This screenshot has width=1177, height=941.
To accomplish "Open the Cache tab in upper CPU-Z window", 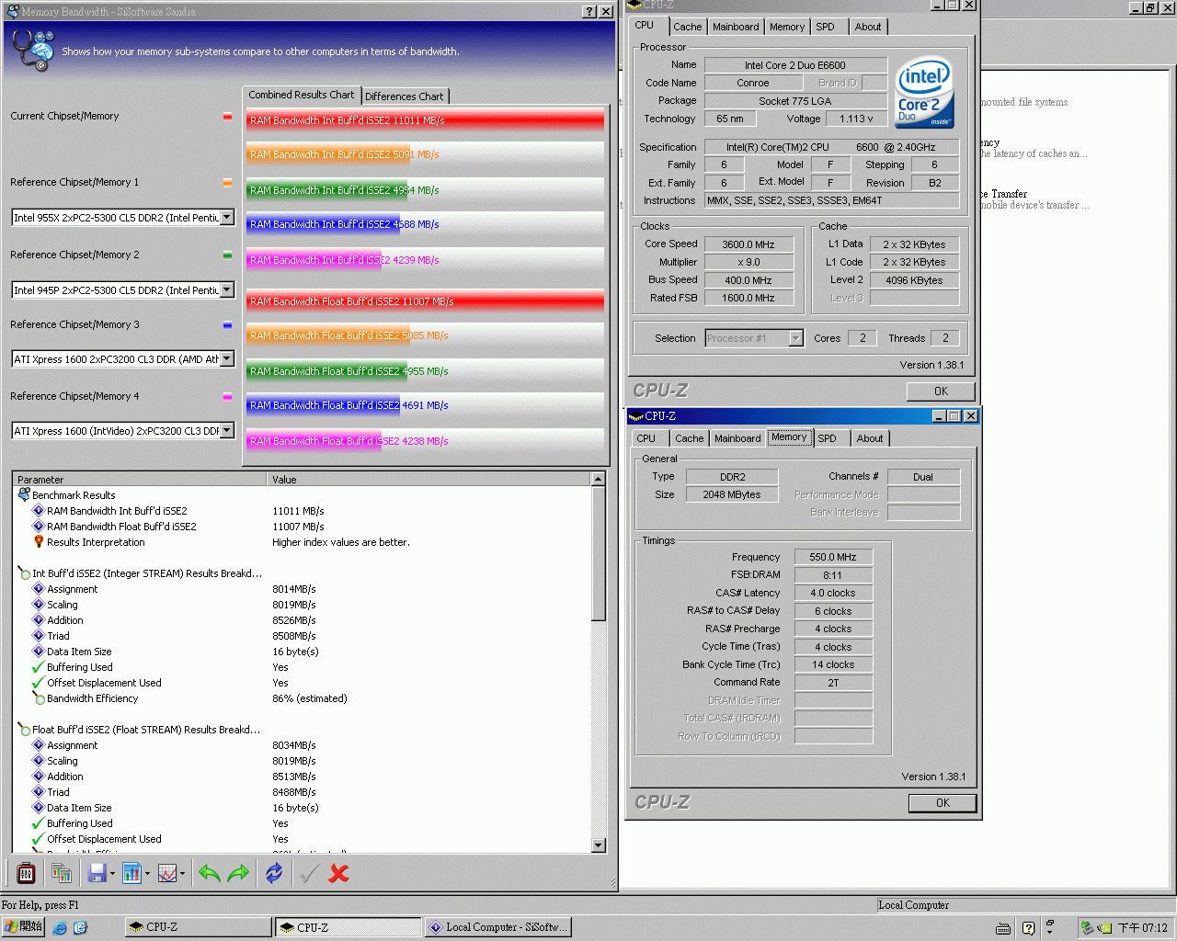I will click(688, 27).
